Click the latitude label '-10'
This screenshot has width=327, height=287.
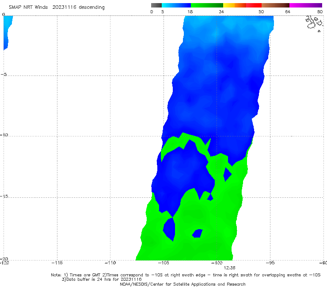coord(4,135)
